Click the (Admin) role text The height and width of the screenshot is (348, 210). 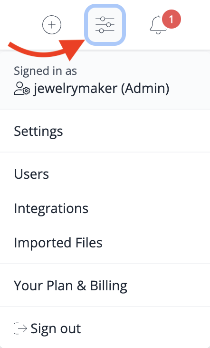(145, 89)
